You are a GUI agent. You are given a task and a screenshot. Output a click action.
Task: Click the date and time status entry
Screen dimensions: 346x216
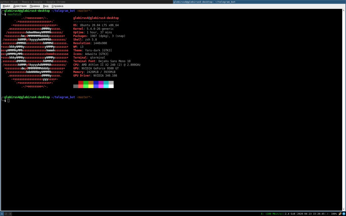click(311, 214)
